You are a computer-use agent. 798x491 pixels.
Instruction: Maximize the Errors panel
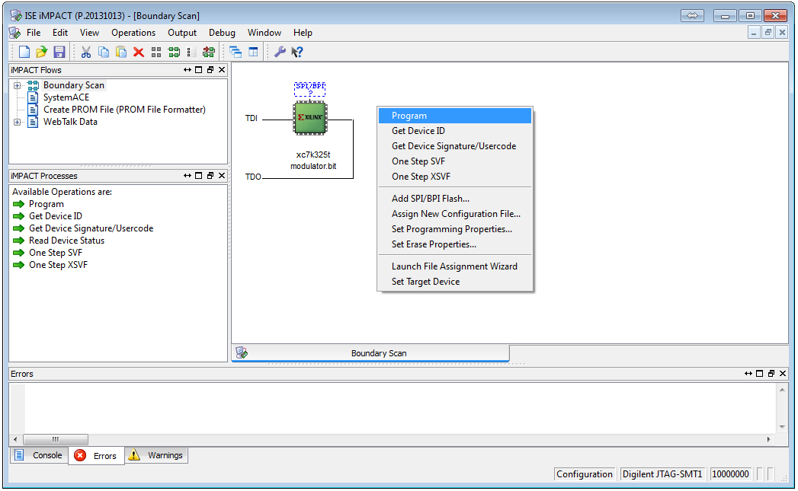[760, 374]
